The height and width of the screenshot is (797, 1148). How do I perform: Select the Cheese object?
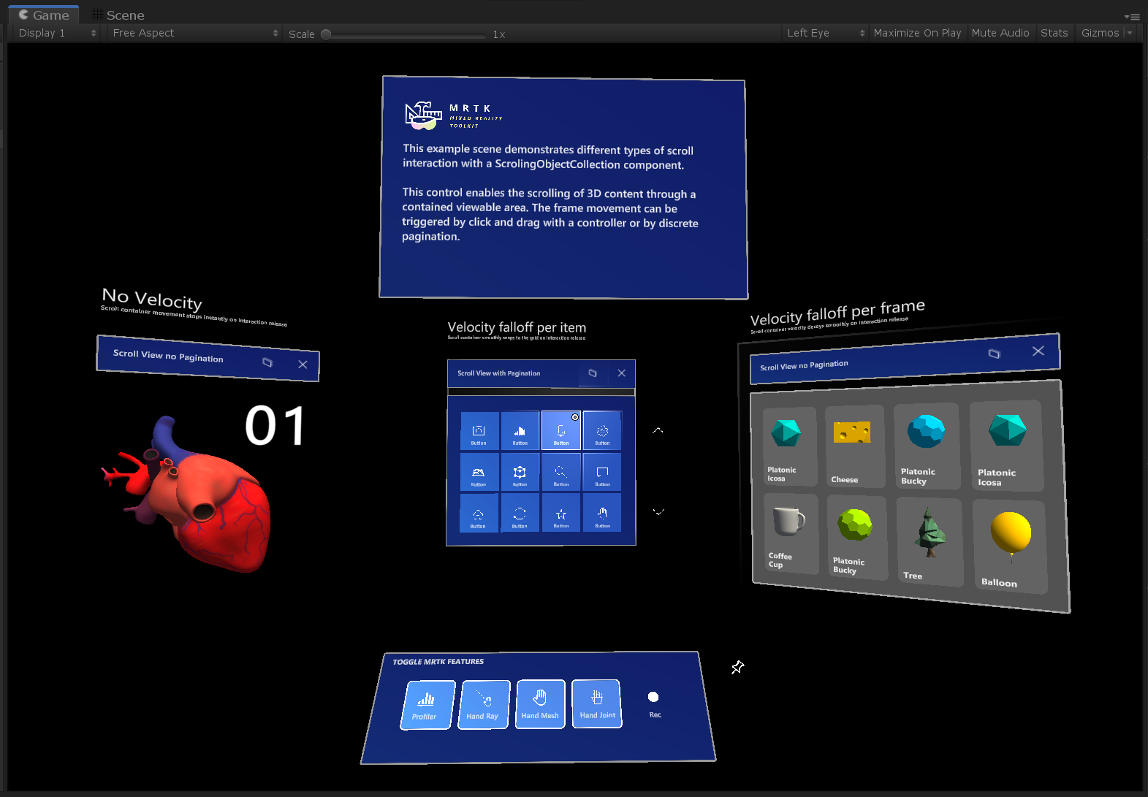pos(854,446)
